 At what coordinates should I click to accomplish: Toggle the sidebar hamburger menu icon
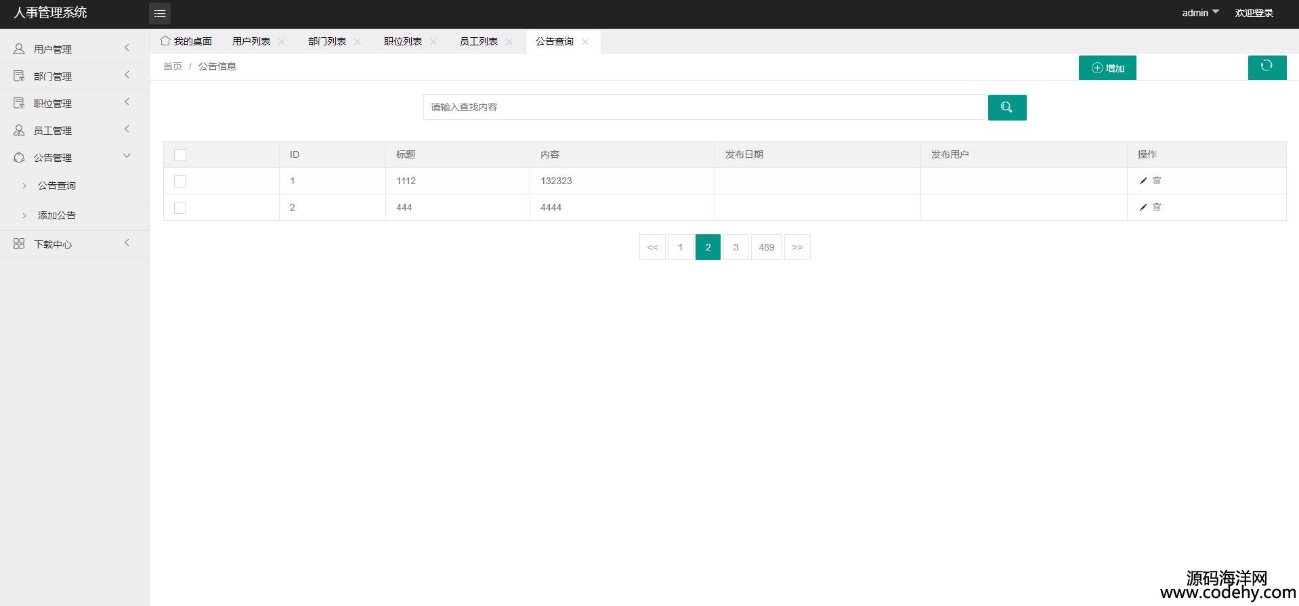point(160,14)
